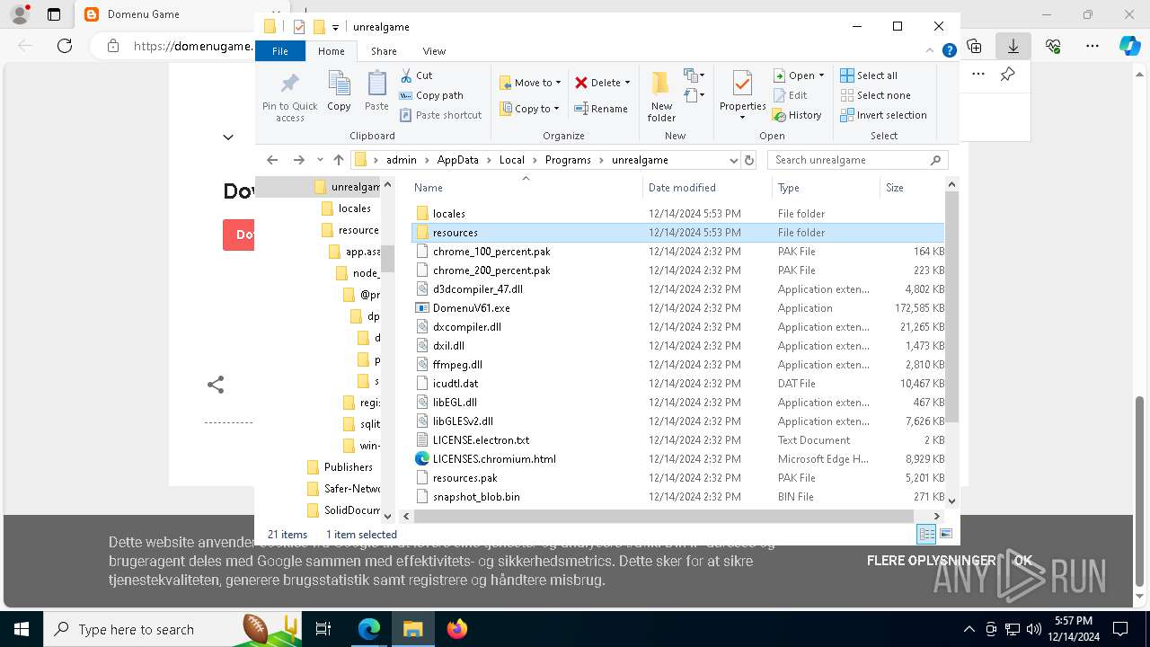Click Select none in ribbon
The width and height of the screenshot is (1150, 647).
tap(875, 95)
